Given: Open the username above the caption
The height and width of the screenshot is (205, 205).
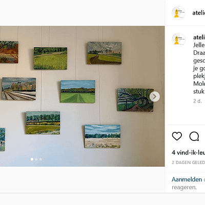Looking at the screenshot, I should (199, 37).
